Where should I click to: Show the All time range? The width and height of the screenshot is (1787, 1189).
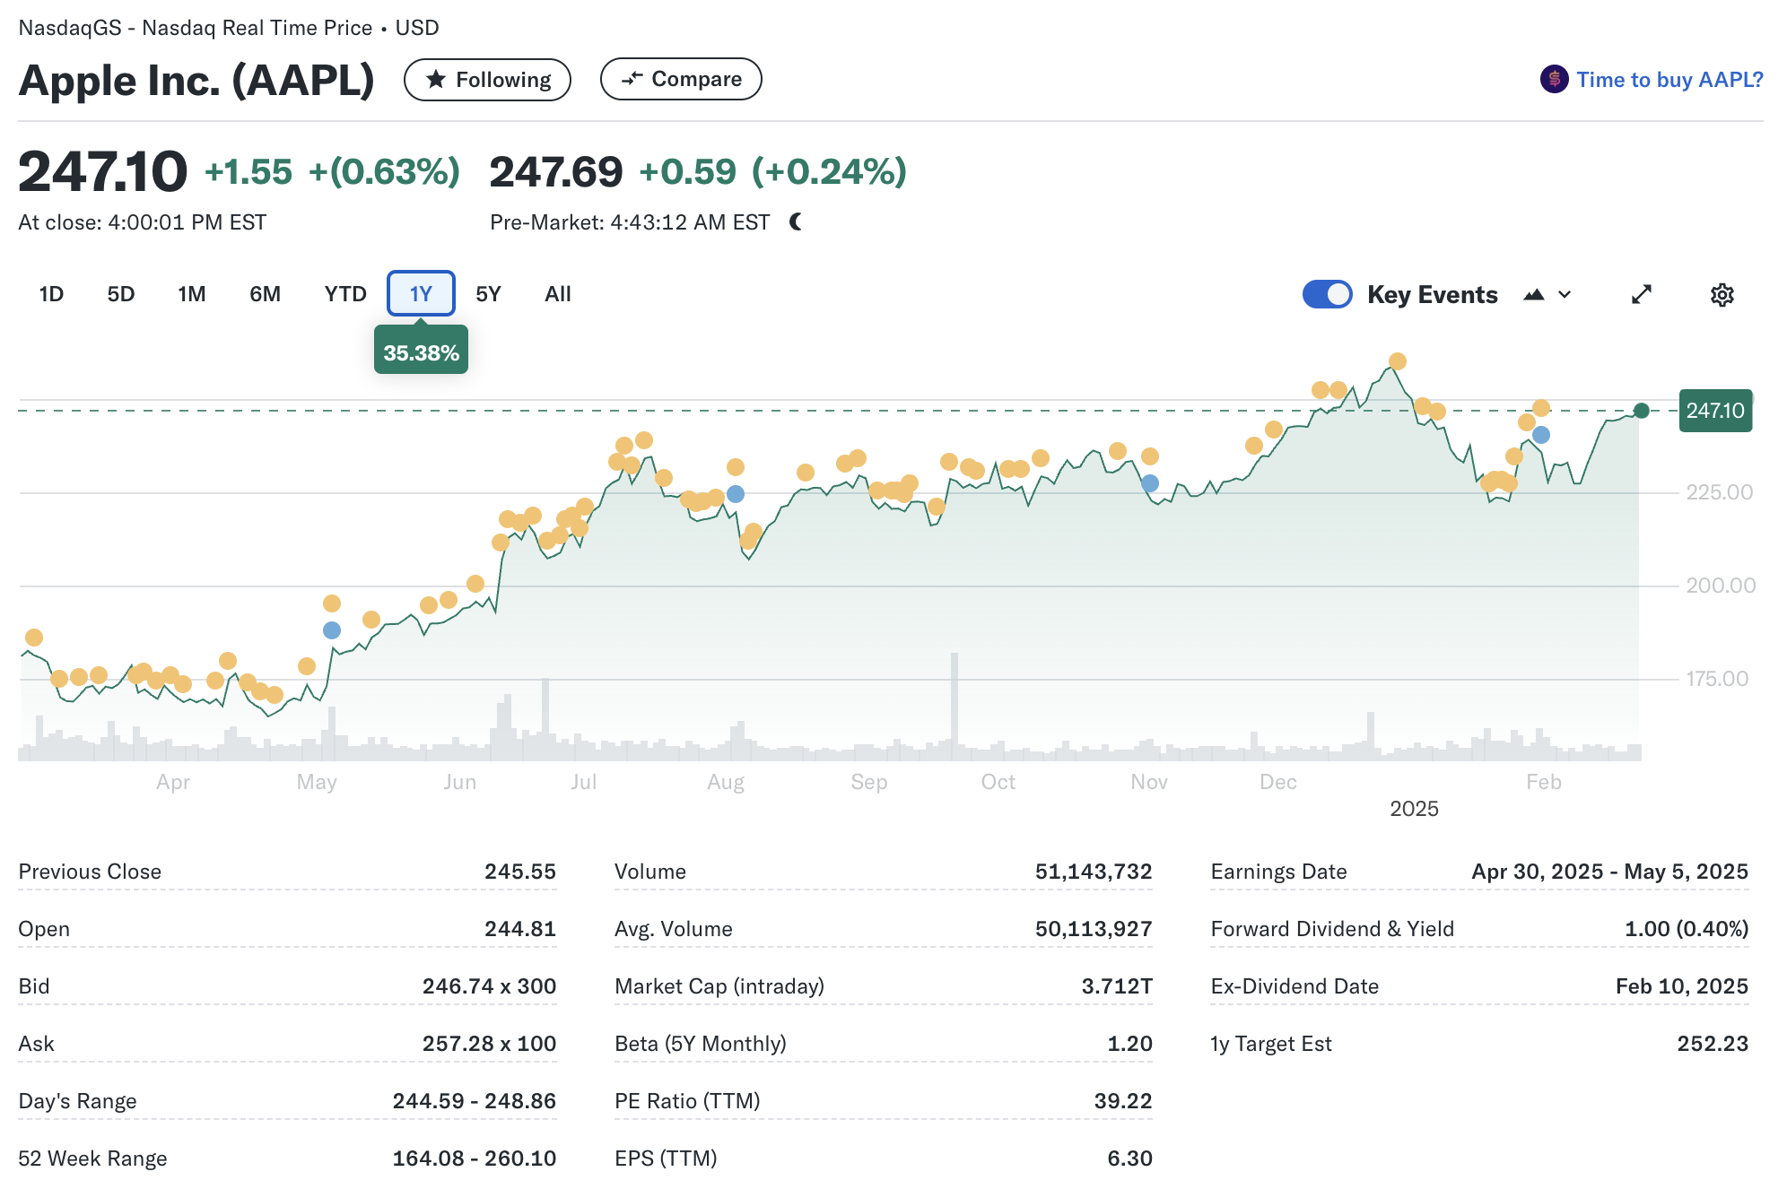(557, 294)
